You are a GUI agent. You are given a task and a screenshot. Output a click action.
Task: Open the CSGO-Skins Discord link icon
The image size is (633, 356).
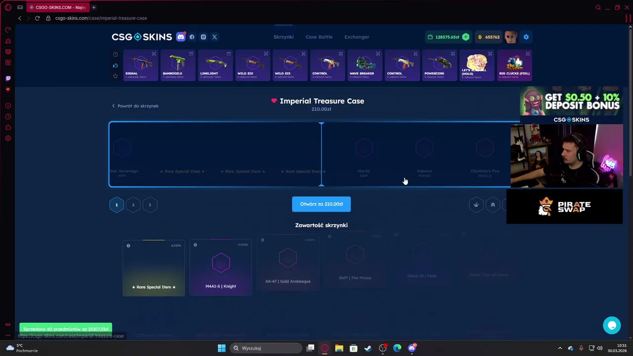(x=181, y=37)
